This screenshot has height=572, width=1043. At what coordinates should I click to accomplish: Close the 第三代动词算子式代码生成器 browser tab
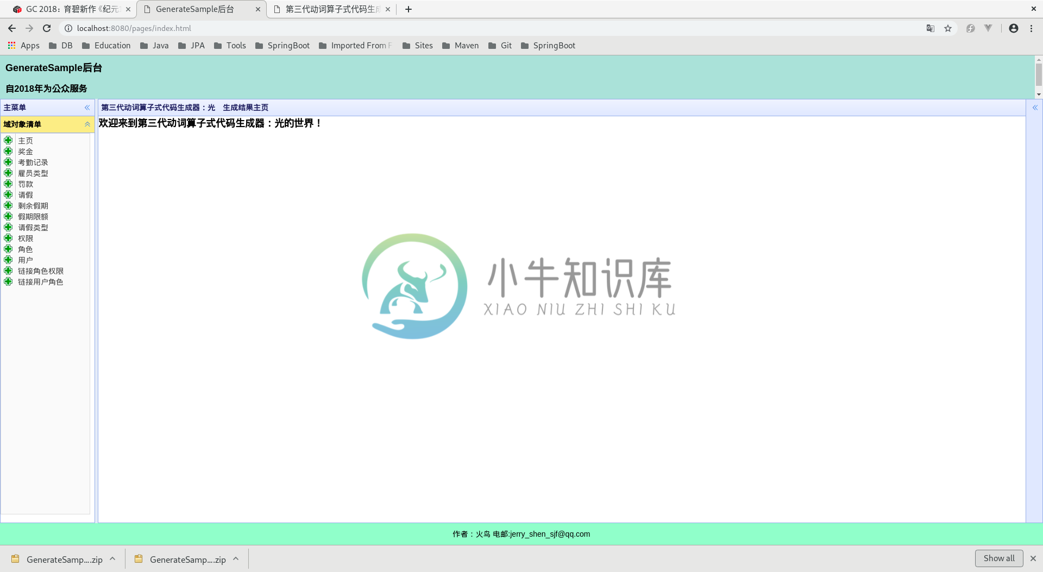(388, 9)
